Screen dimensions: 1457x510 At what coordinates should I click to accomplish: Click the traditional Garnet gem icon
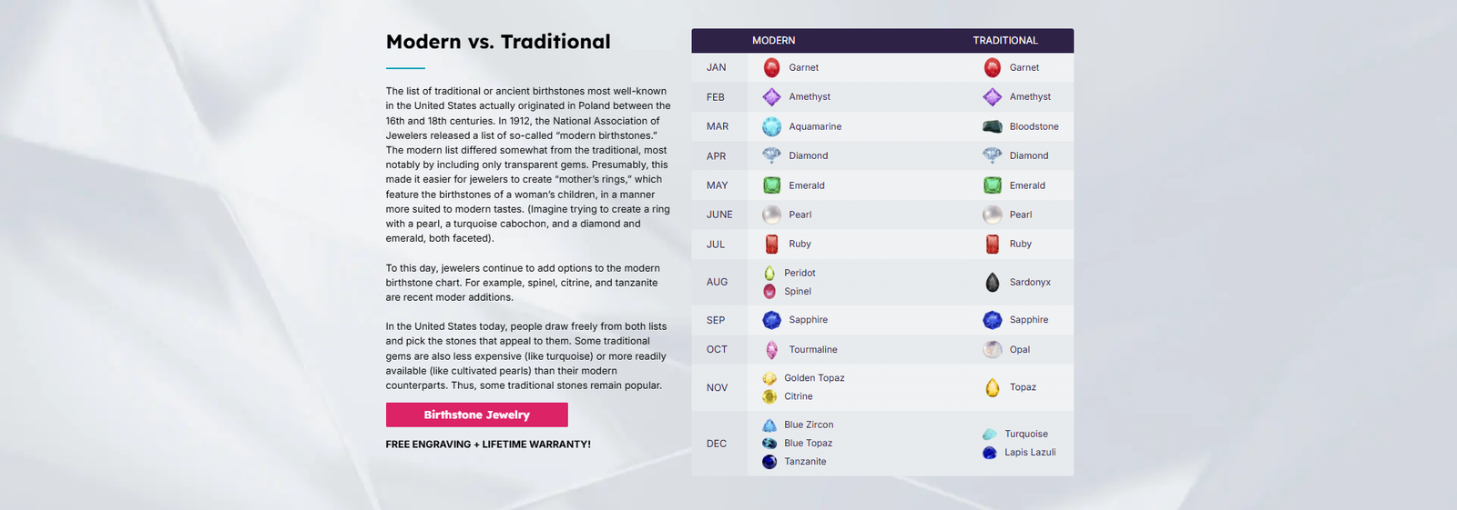tap(993, 67)
